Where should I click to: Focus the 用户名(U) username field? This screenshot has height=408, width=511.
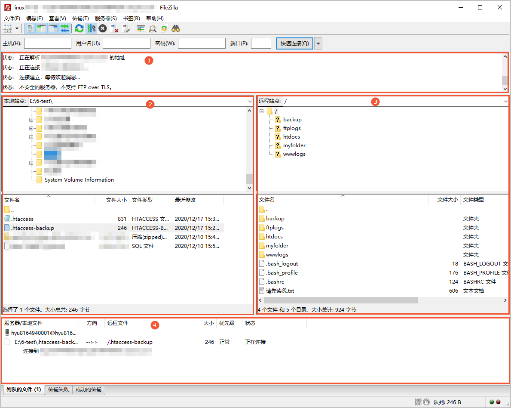click(x=126, y=43)
